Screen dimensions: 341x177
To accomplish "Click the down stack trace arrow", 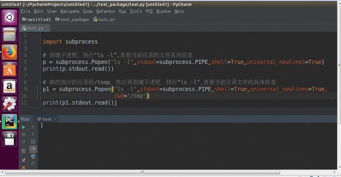I will pos(33,134).
